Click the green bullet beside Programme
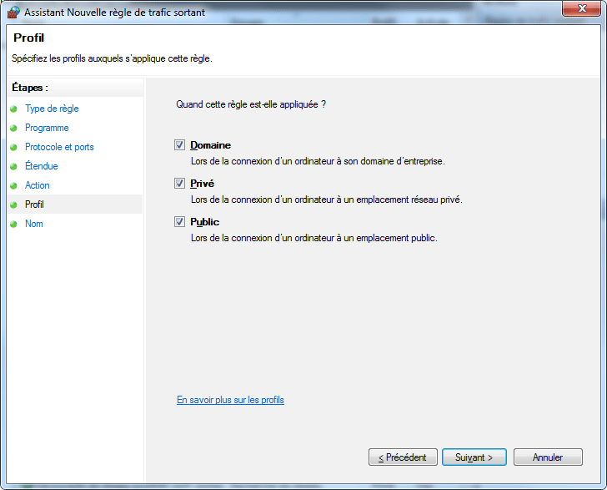The image size is (607, 490). pos(13,129)
